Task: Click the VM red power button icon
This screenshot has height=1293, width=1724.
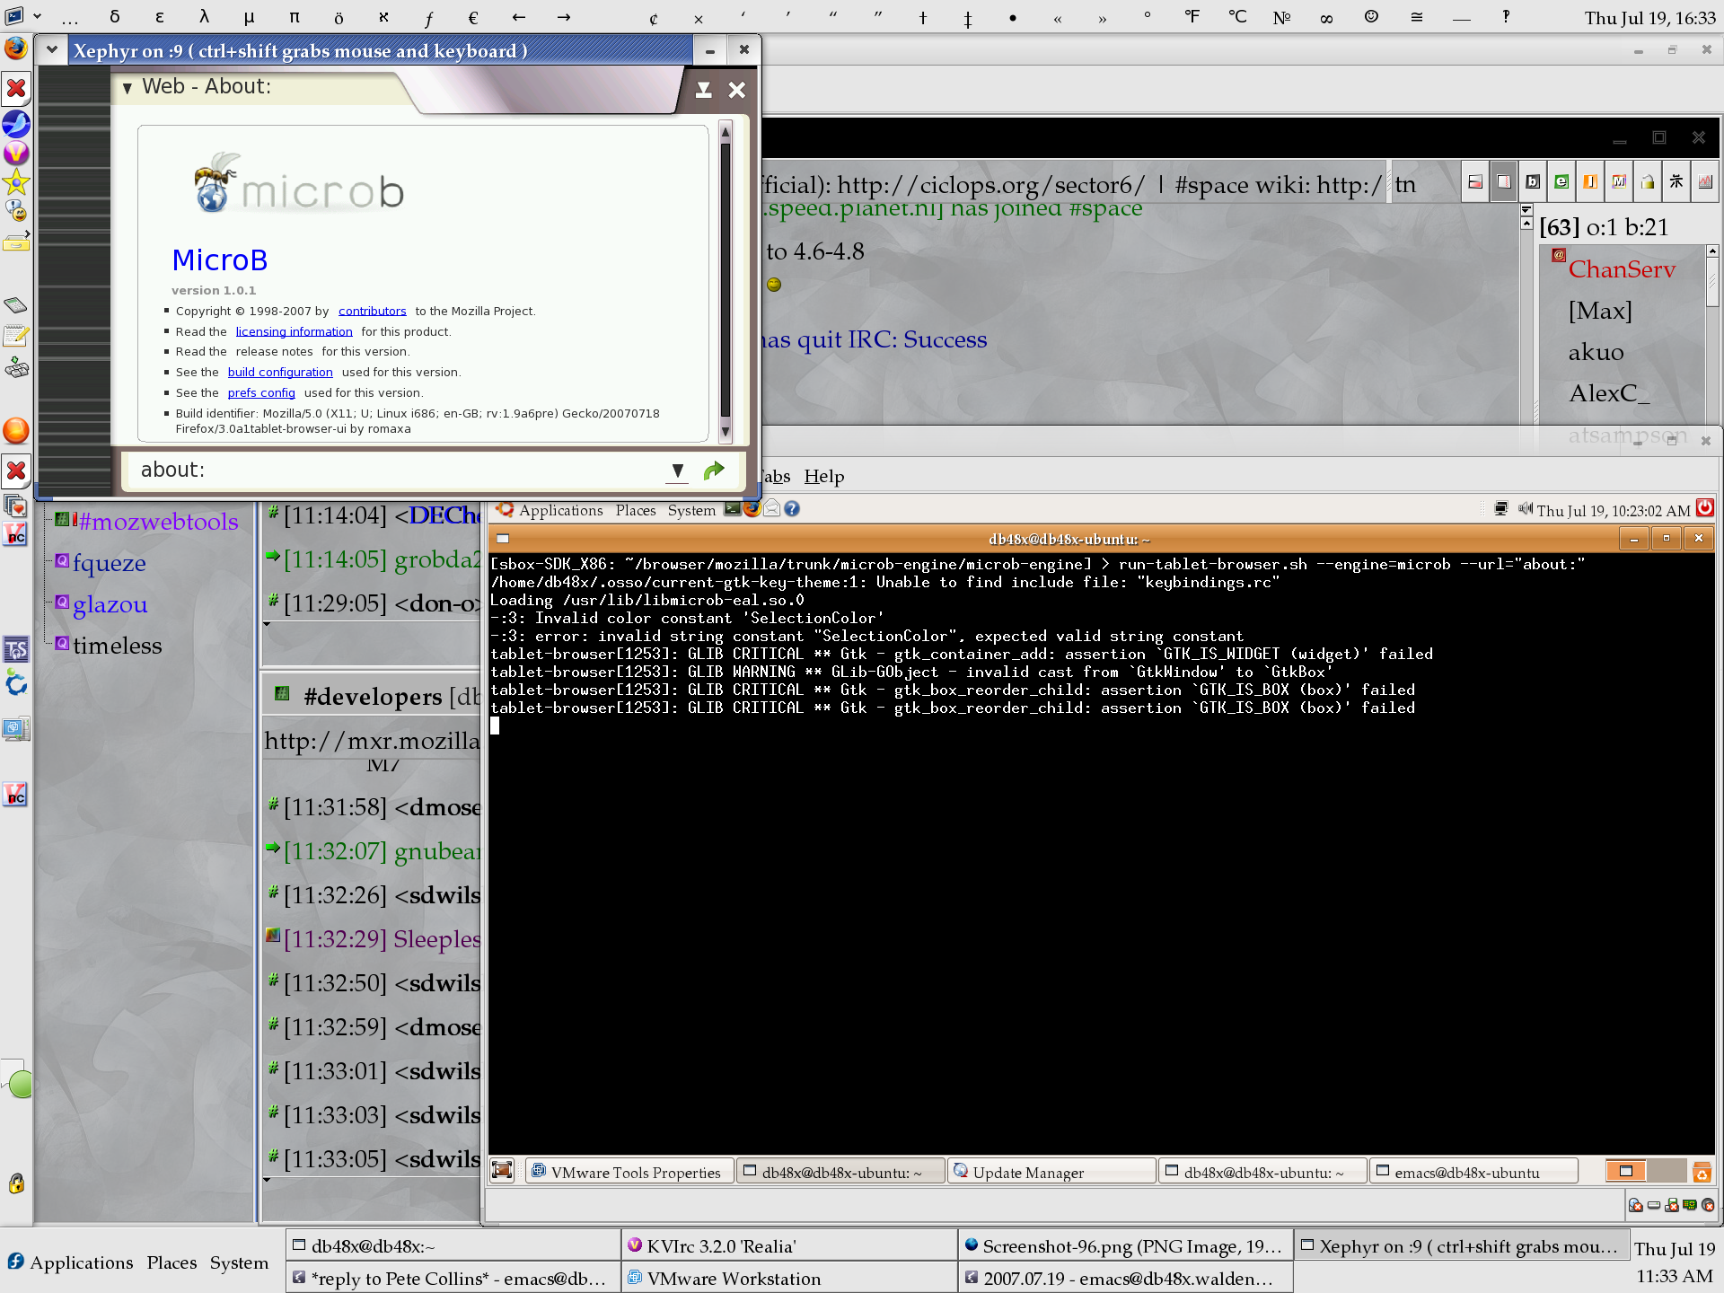Action: [1704, 508]
